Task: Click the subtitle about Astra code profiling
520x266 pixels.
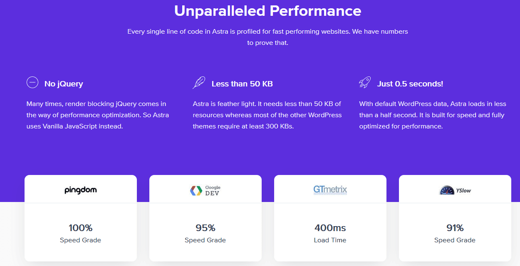Action: point(267,37)
